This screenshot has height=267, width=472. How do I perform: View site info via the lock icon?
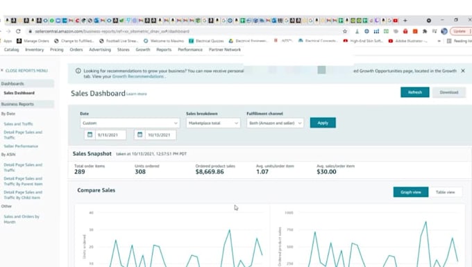[x=30, y=31]
